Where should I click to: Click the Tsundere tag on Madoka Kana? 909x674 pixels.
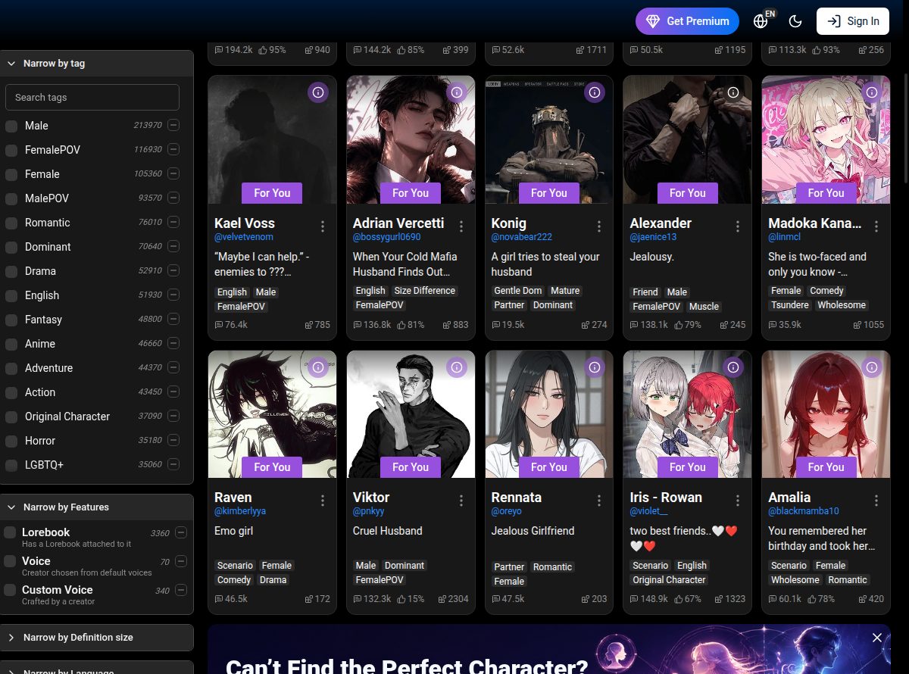click(790, 305)
